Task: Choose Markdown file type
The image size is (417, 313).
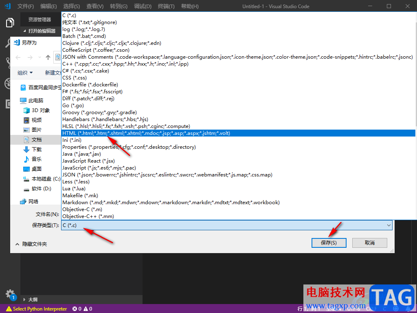Action: (238, 203)
